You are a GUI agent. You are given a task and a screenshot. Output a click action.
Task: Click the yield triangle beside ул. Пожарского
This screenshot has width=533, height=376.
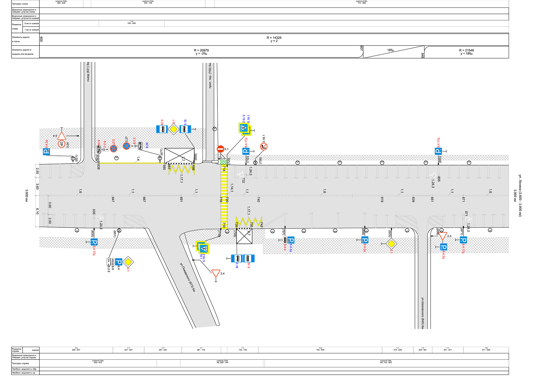click(x=216, y=273)
